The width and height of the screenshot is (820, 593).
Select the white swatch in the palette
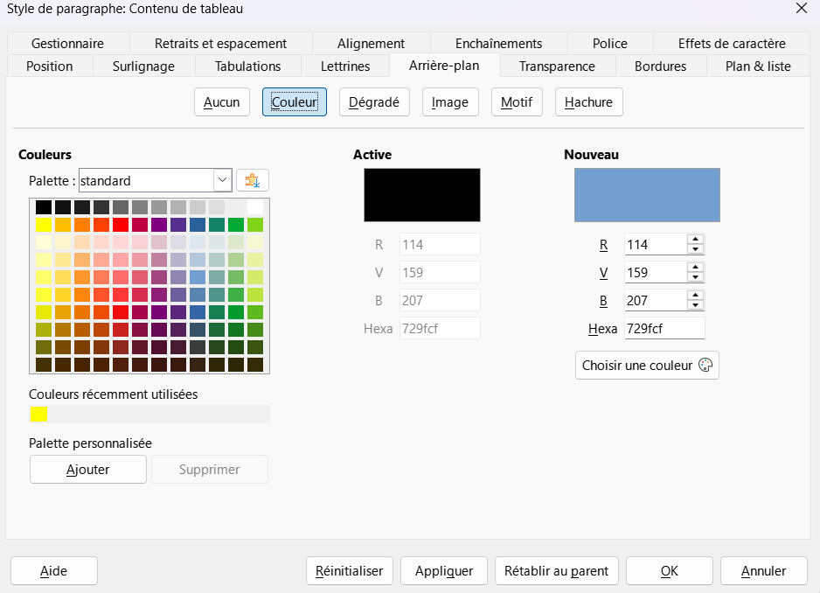tap(255, 207)
